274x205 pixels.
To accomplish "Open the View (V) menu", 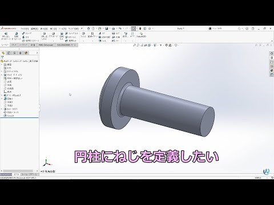I will pyautogui.click(x=44, y=28).
